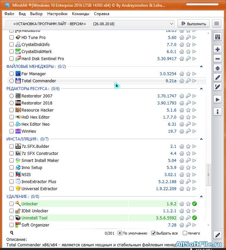Click the run arrow icon for WinHex
The height and width of the screenshot is (250, 226).
point(194,131)
